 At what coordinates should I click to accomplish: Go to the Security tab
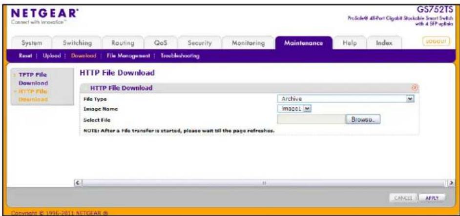click(x=200, y=43)
